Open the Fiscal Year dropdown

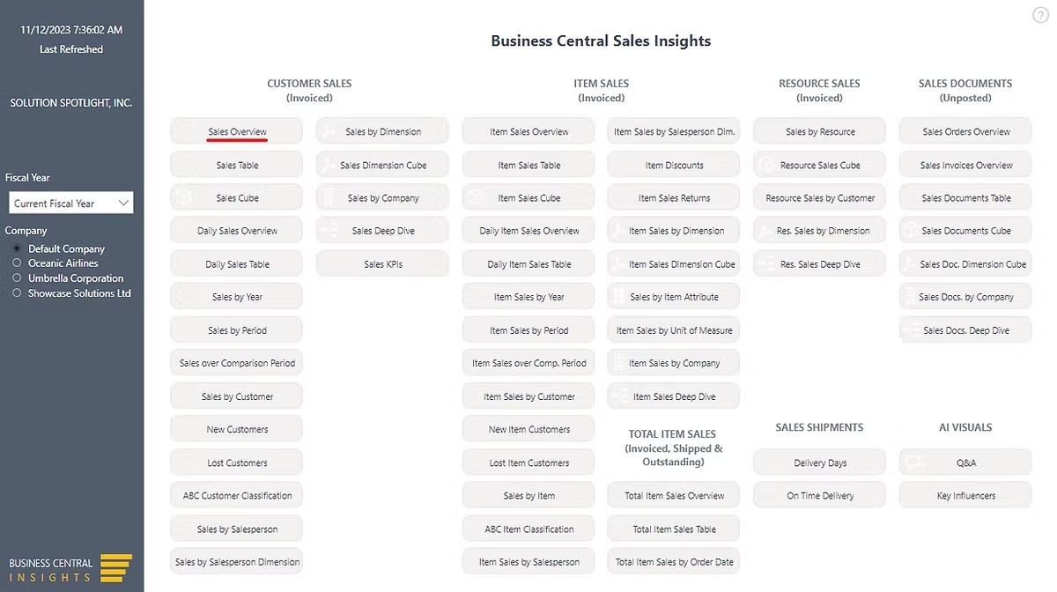click(123, 203)
